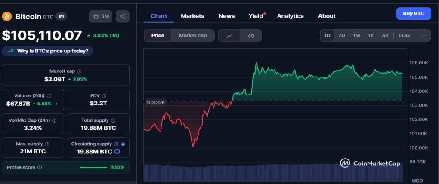This screenshot has height=184, width=439.
Task: Click the trend arrow icon in price question
Action: coord(10,51)
